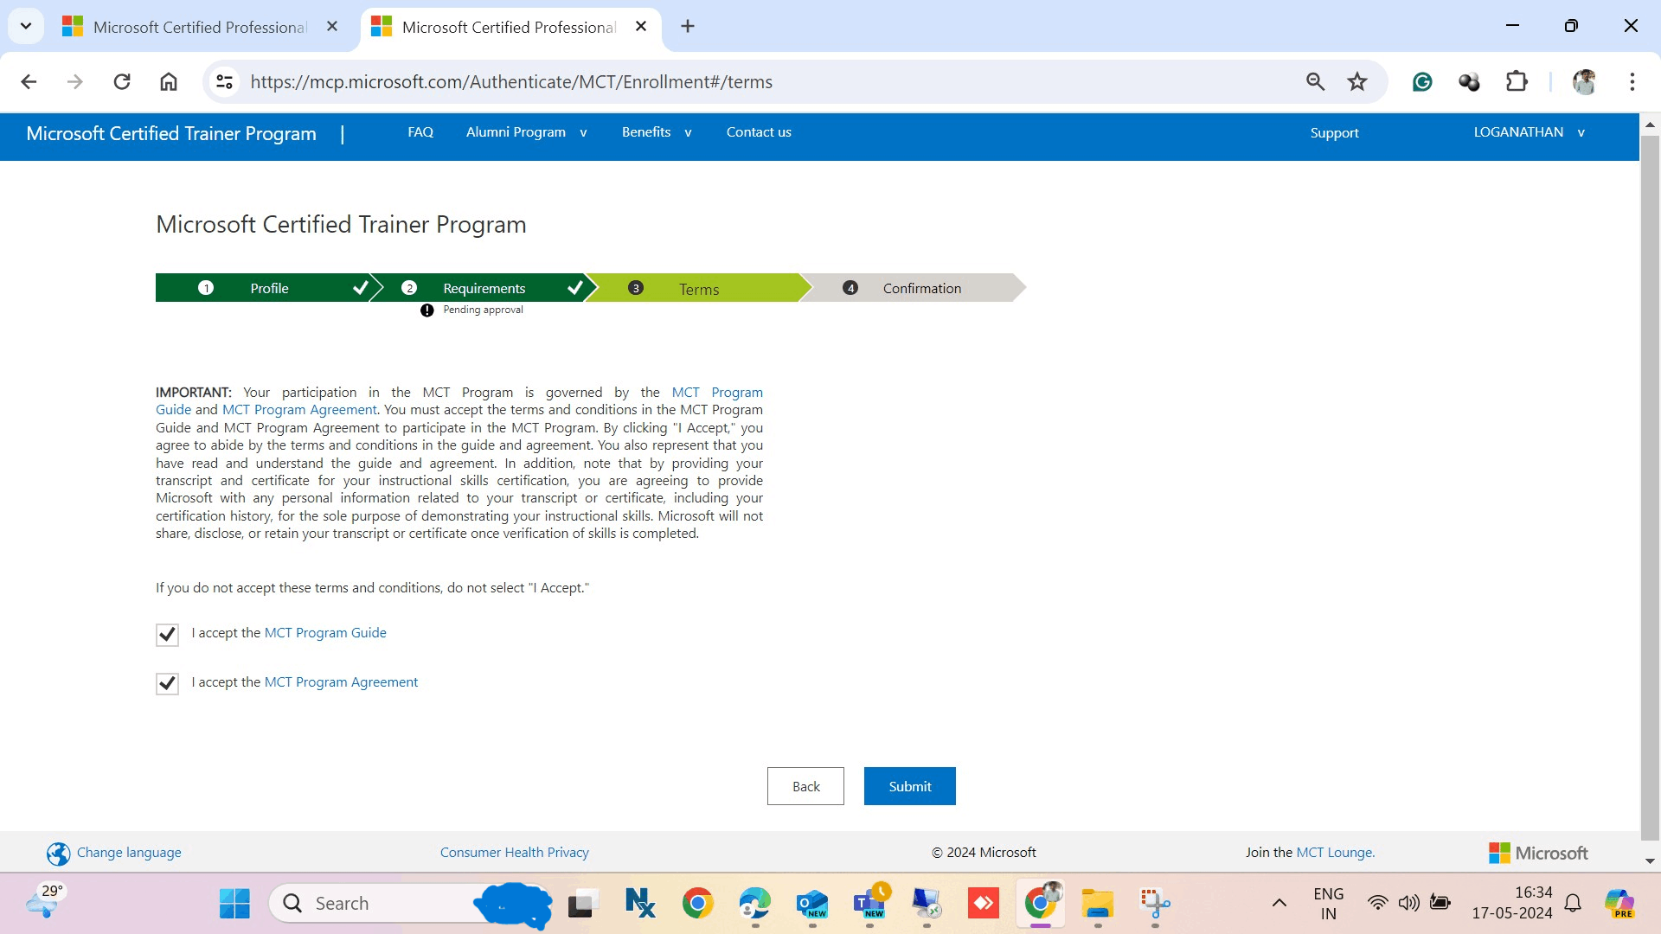Expand the LOGANATHAN account menu
The width and height of the screenshot is (1661, 934).
pos(1529,132)
